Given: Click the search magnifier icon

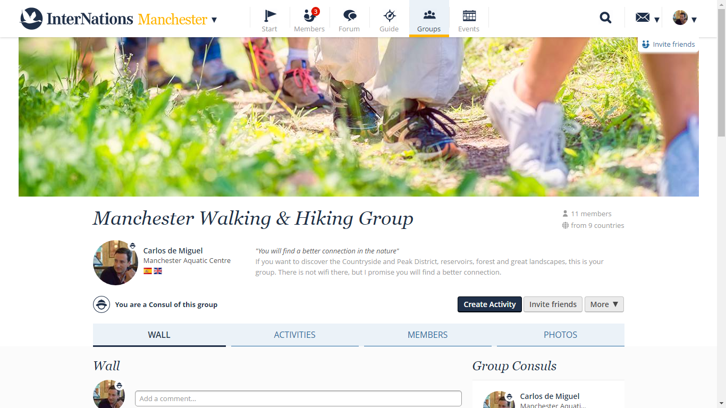Looking at the screenshot, I should coord(605,18).
